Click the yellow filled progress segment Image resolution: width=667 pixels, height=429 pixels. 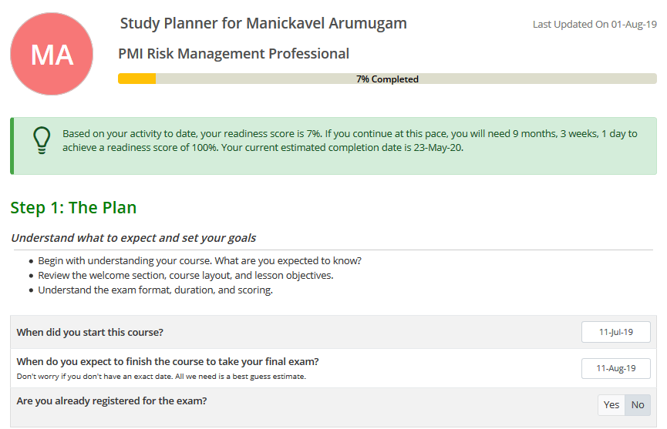(136, 79)
